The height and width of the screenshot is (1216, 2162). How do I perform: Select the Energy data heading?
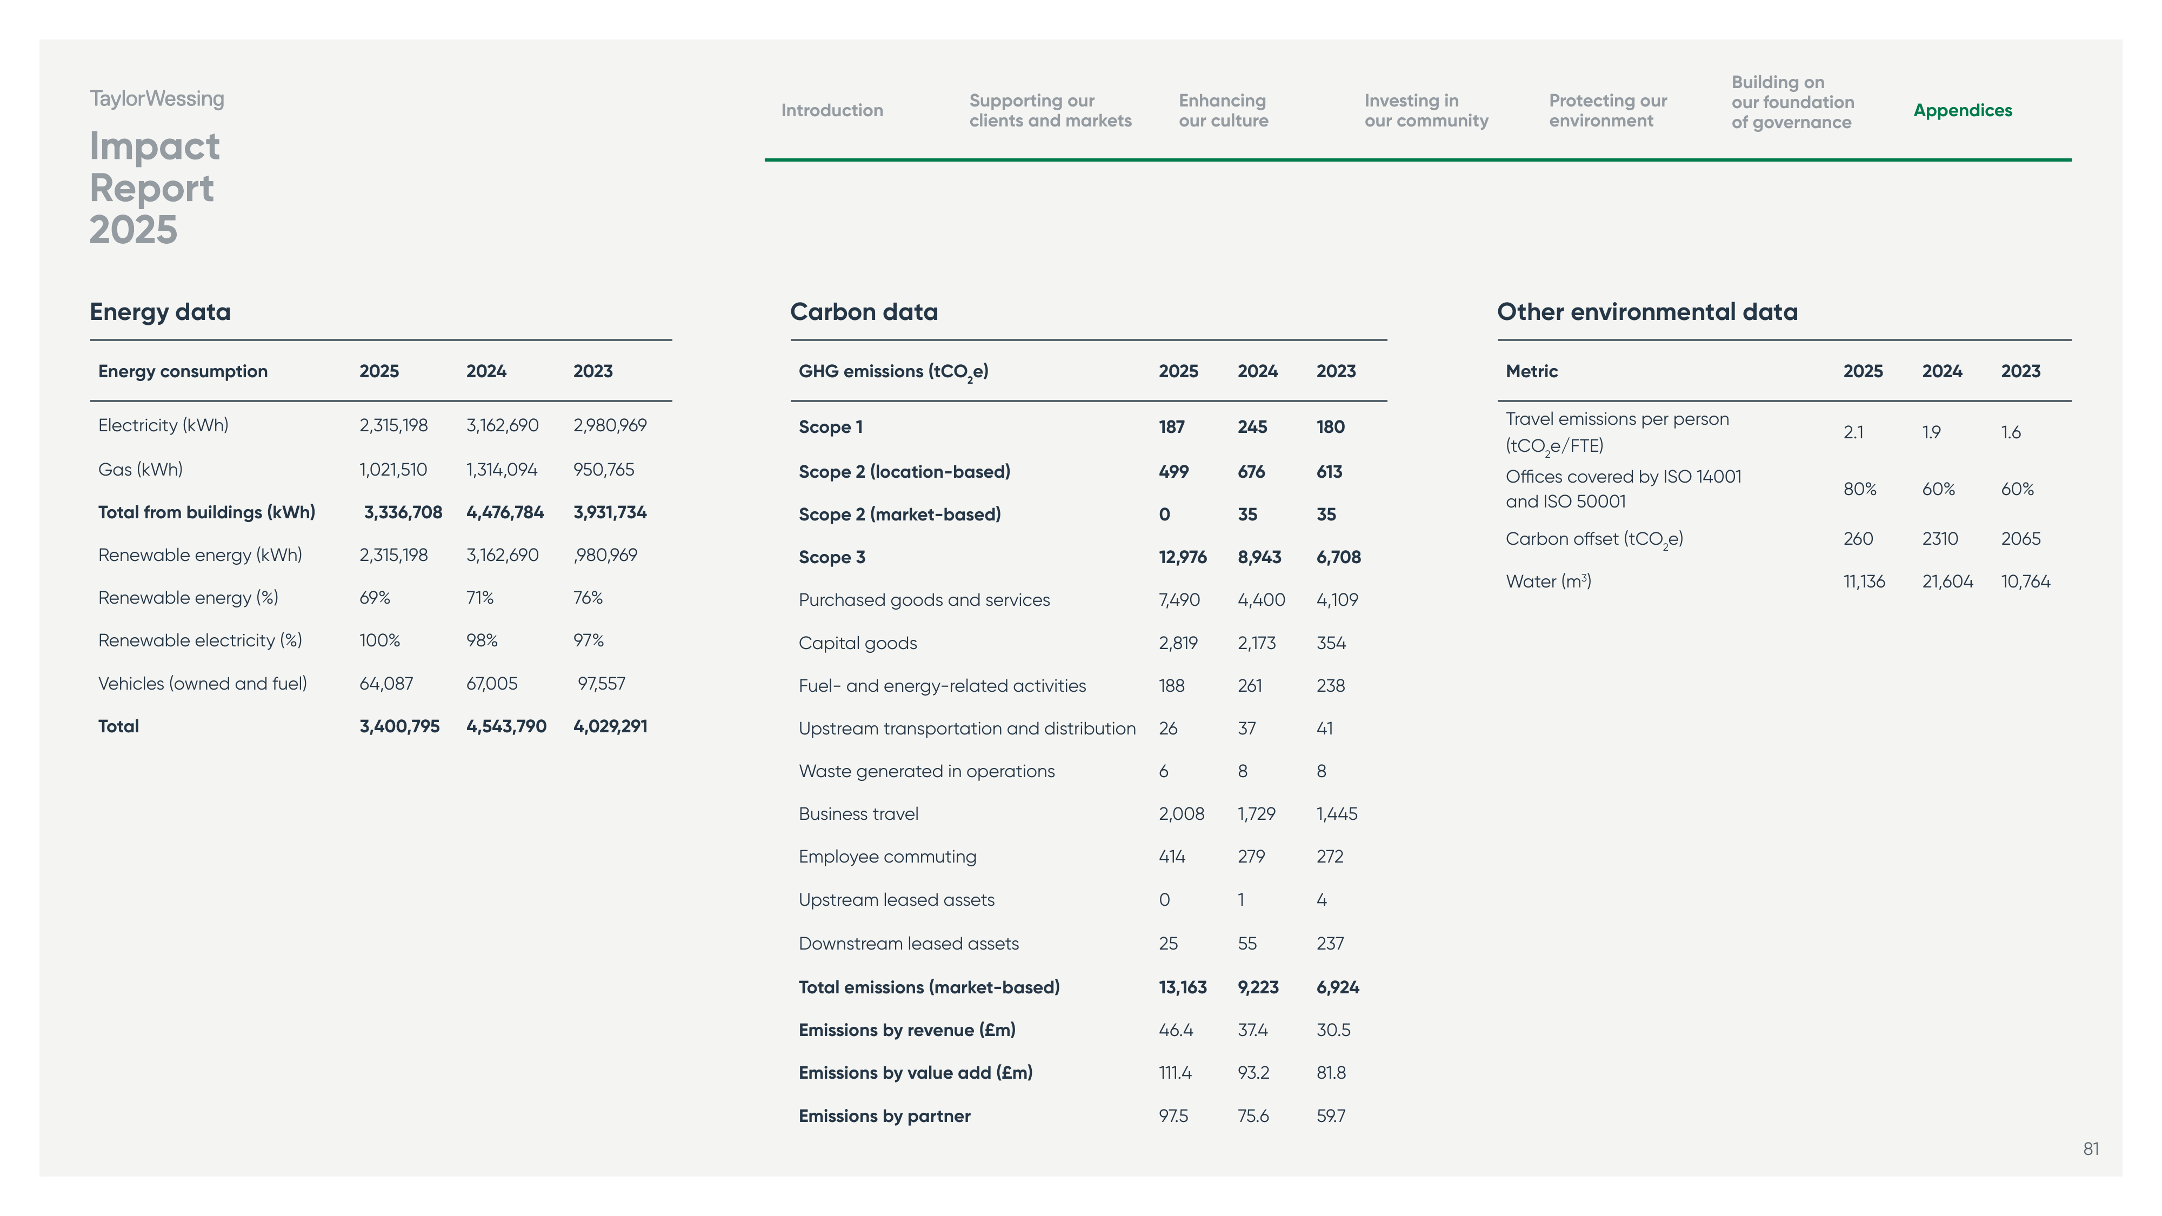161,311
